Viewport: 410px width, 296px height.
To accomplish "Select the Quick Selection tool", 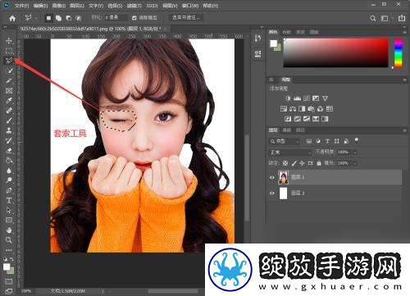I will click(x=9, y=71).
